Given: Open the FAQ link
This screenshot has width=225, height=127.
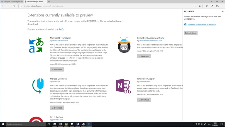Looking at the screenshot, I should click(x=61, y=29).
